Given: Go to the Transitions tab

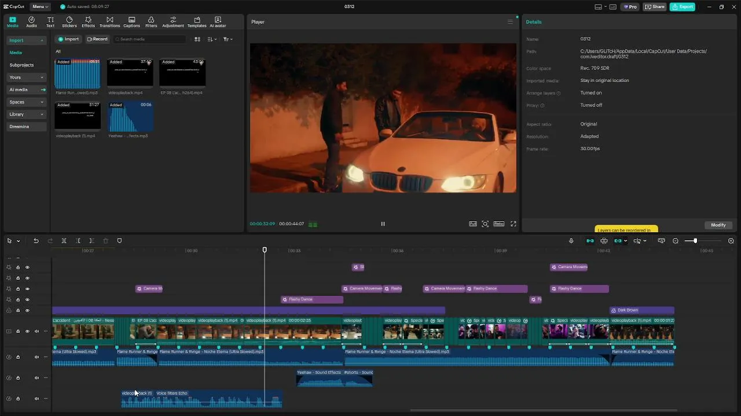Looking at the screenshot, I should point(109,22).
